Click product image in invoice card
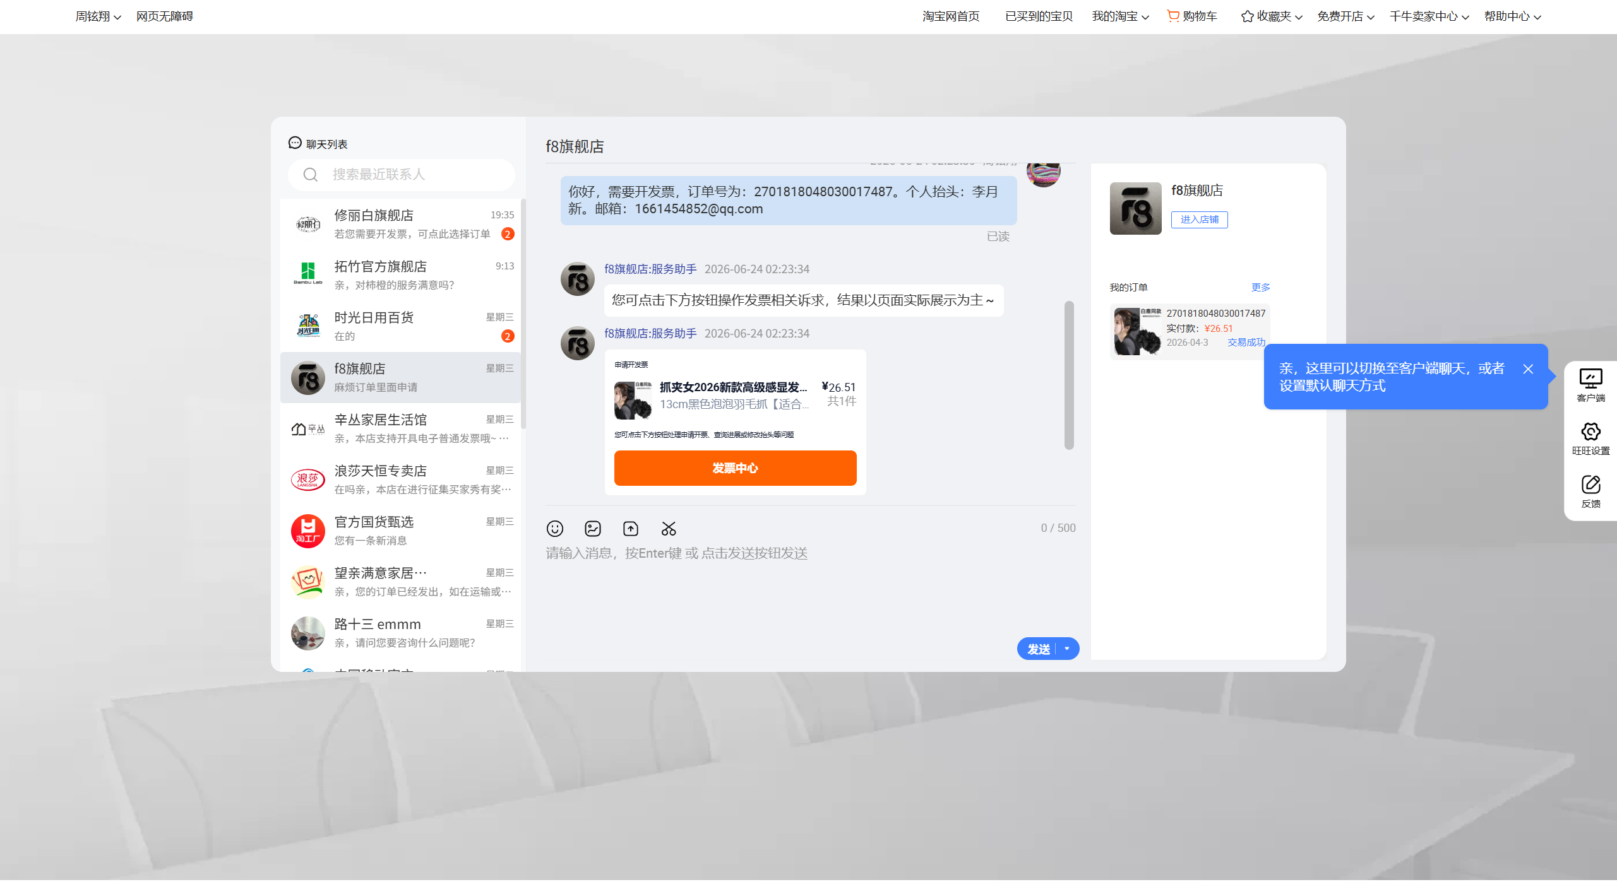The image size is (1617, 882). pyautogui.click(x=633, y=401)
